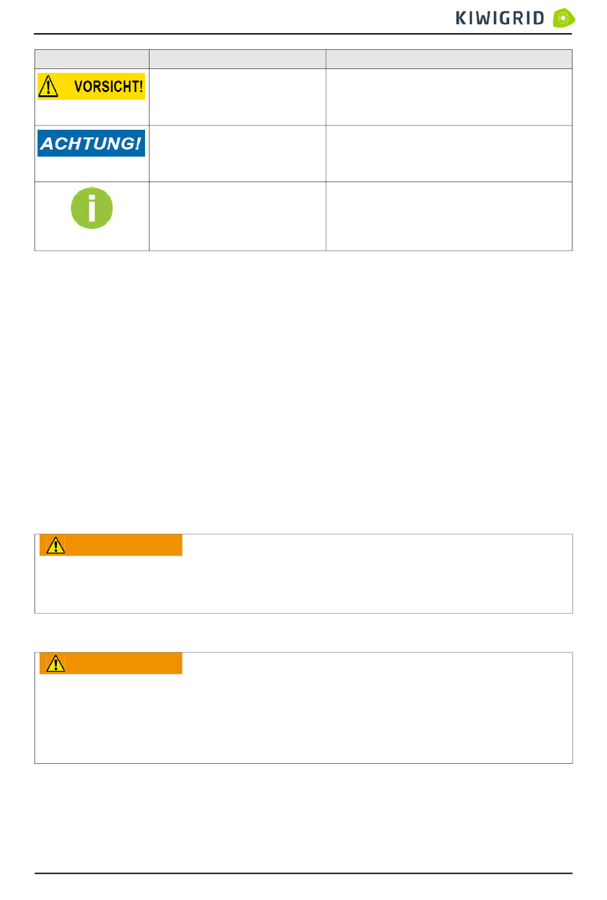Image resolution: width=607 pixels, height=900 pixels.
Task: Click the green kiwi logo icon
Action: click(564, 18)
